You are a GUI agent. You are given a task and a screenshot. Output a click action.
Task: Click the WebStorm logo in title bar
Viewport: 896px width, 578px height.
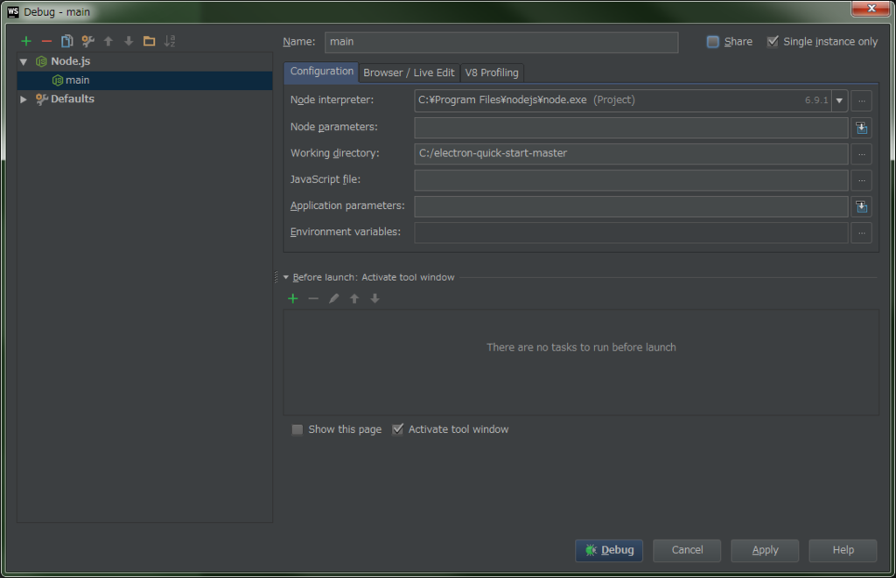(12, 11)
